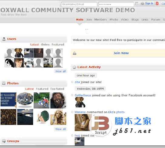This screenshot has width=165, height=148.
Task: Click the bullet icon beside Mariano commented
Action: [x=72, y=112]
